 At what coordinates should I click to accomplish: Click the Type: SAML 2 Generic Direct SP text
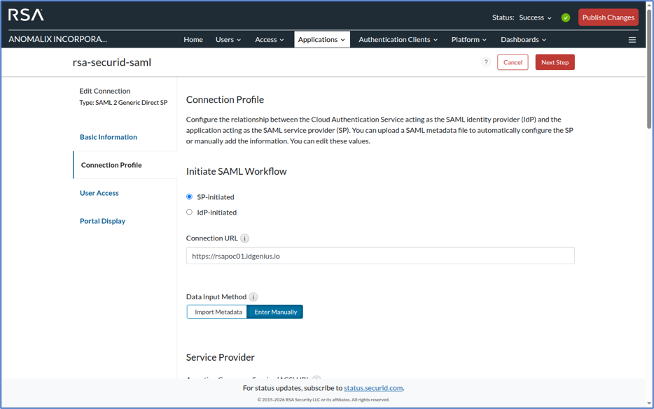coord(123,103)
